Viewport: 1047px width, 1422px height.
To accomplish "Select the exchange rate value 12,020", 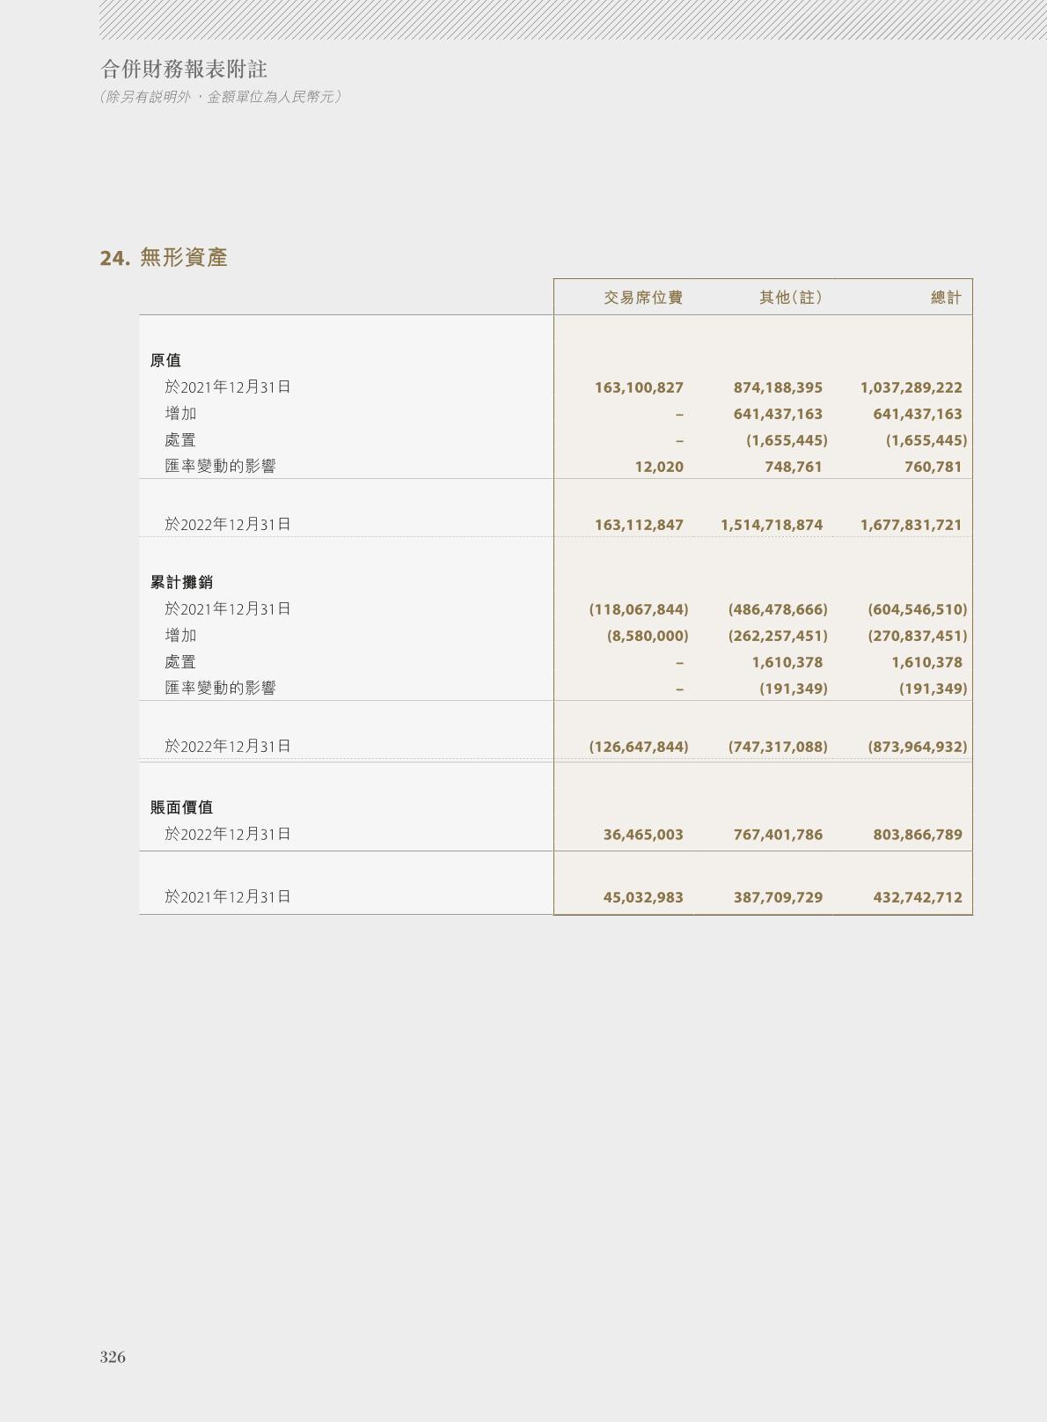I will click(659, 467).
